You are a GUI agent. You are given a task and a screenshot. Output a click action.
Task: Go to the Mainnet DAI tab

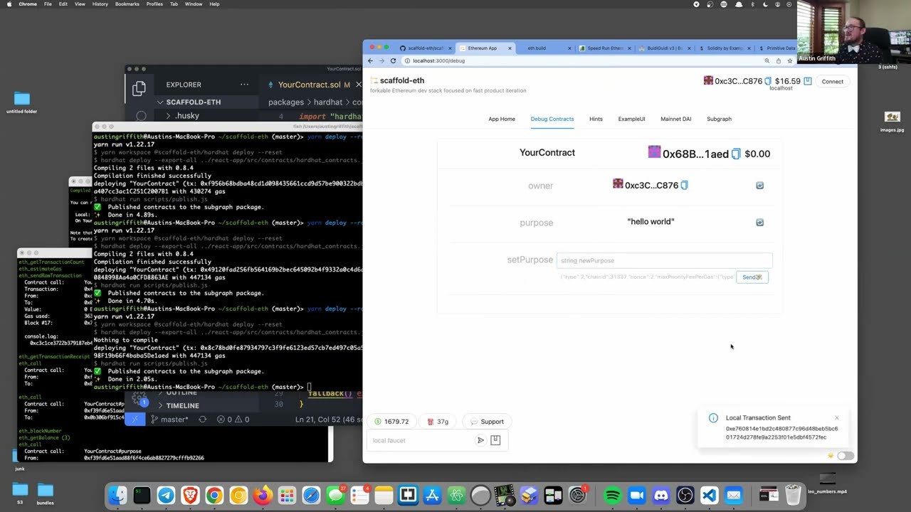point(675,119)
